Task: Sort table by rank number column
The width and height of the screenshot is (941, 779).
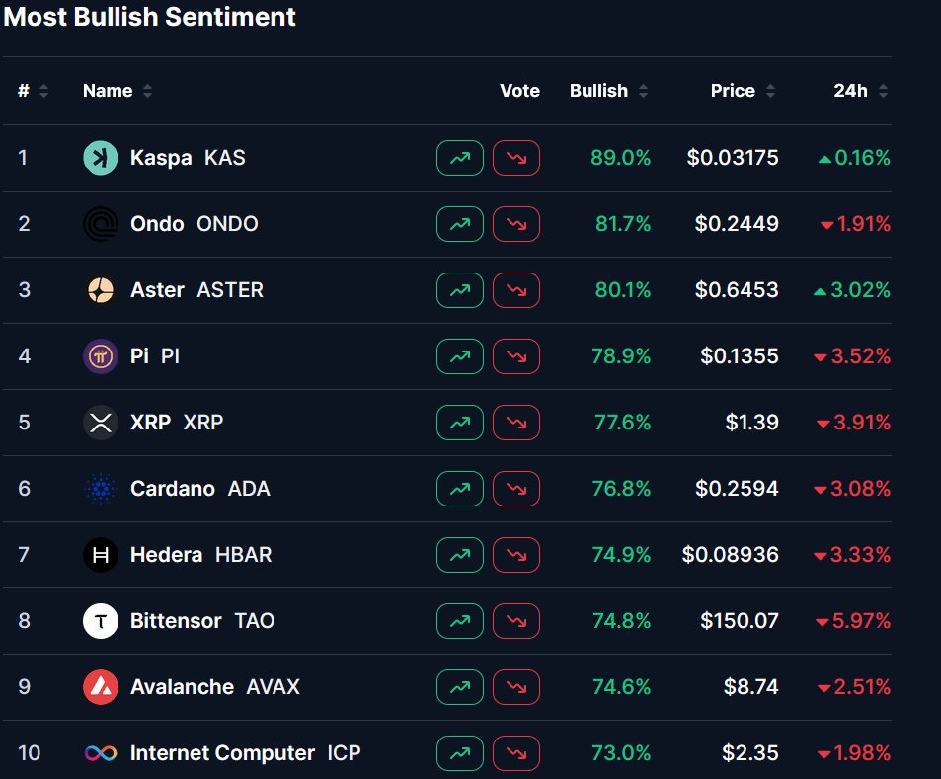Action: pos(34,91)
